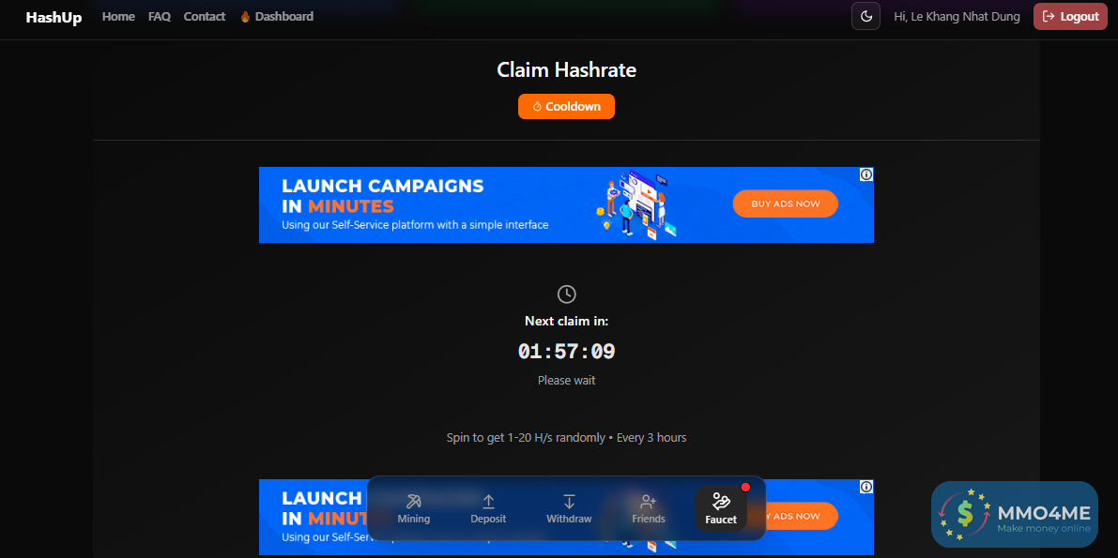1118x558 pixels.
Task: Click BUY ADS NOW in top banner
Action: click(x=785, y=204)
